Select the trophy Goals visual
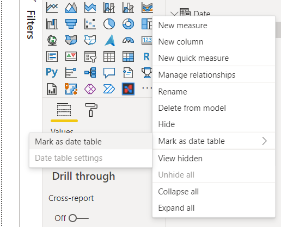Screen dimensions: 281x227 147,73
